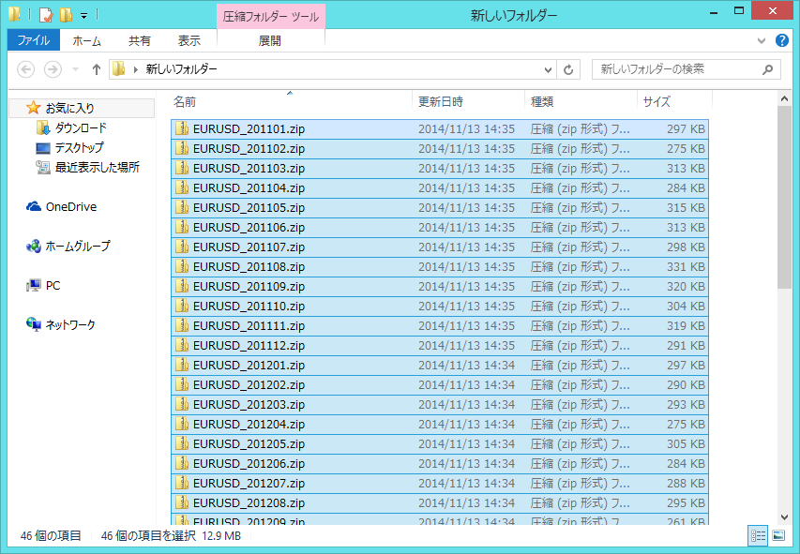800x554 pixels.
Task: Select ネットワーク in the sidebar
Action: click(70, 325)
